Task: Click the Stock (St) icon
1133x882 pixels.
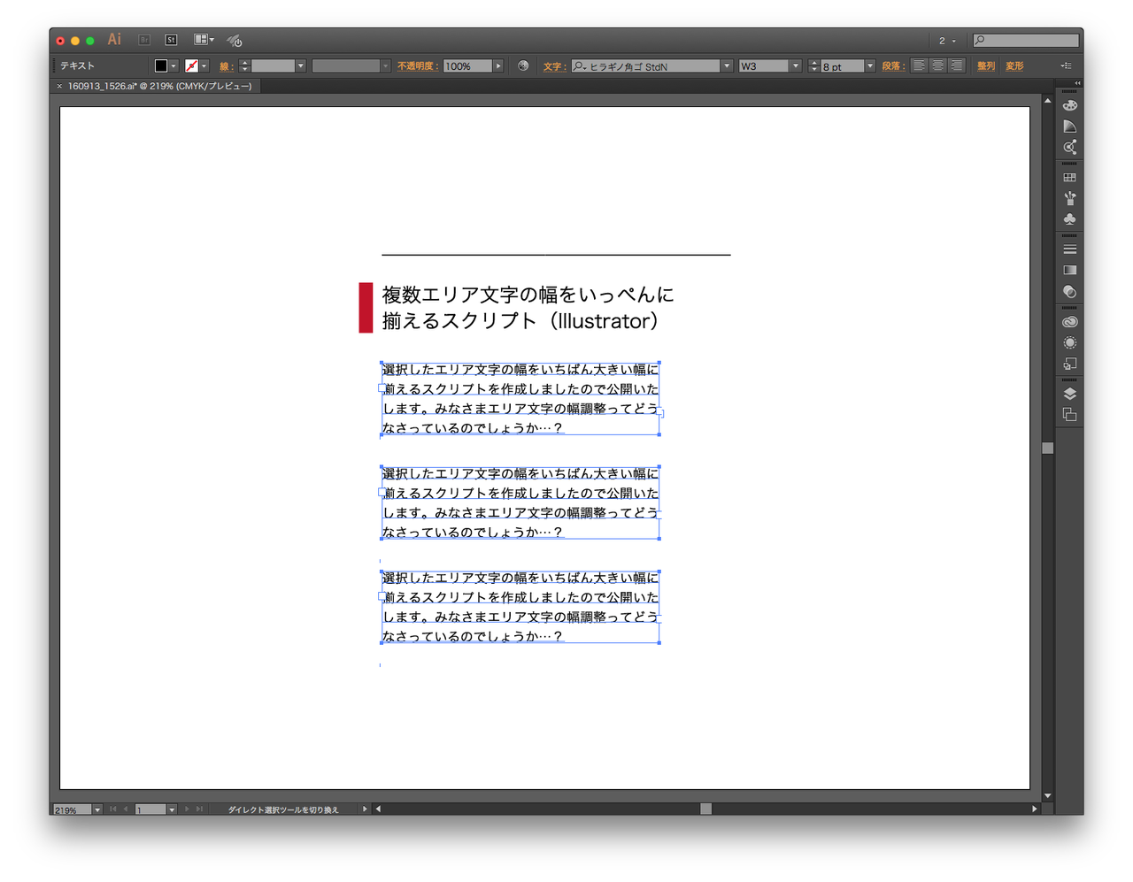Action: [x=172, y=40]
